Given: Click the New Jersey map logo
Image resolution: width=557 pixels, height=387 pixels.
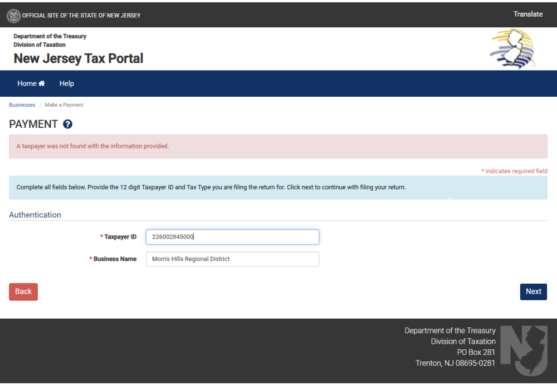Looking at the screenshot, I should (x=513, y=49).
